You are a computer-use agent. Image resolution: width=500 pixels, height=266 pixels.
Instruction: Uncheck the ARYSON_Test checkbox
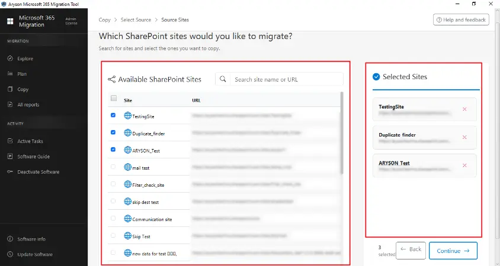113,149
